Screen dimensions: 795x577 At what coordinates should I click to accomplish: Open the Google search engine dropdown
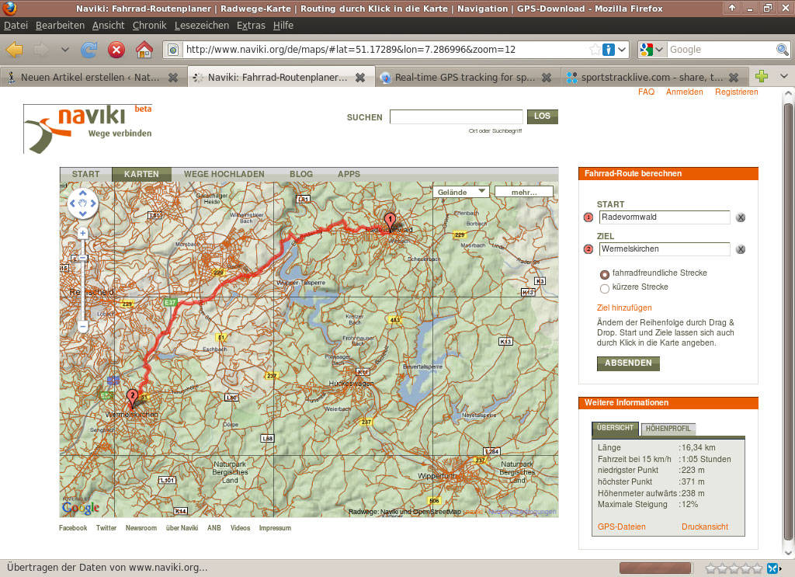652,50
